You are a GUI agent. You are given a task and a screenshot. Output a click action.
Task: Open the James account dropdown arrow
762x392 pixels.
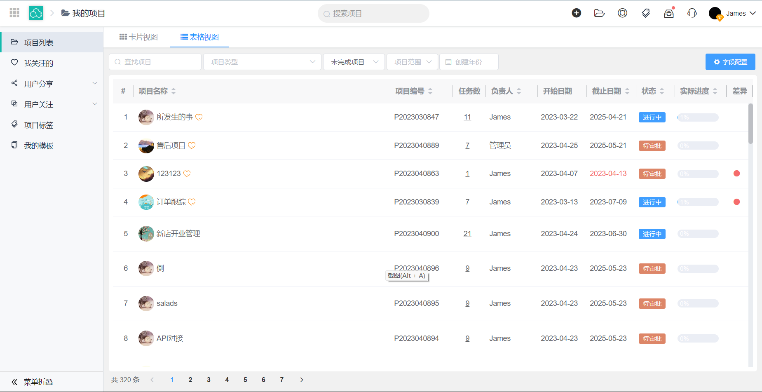[753, 13]
